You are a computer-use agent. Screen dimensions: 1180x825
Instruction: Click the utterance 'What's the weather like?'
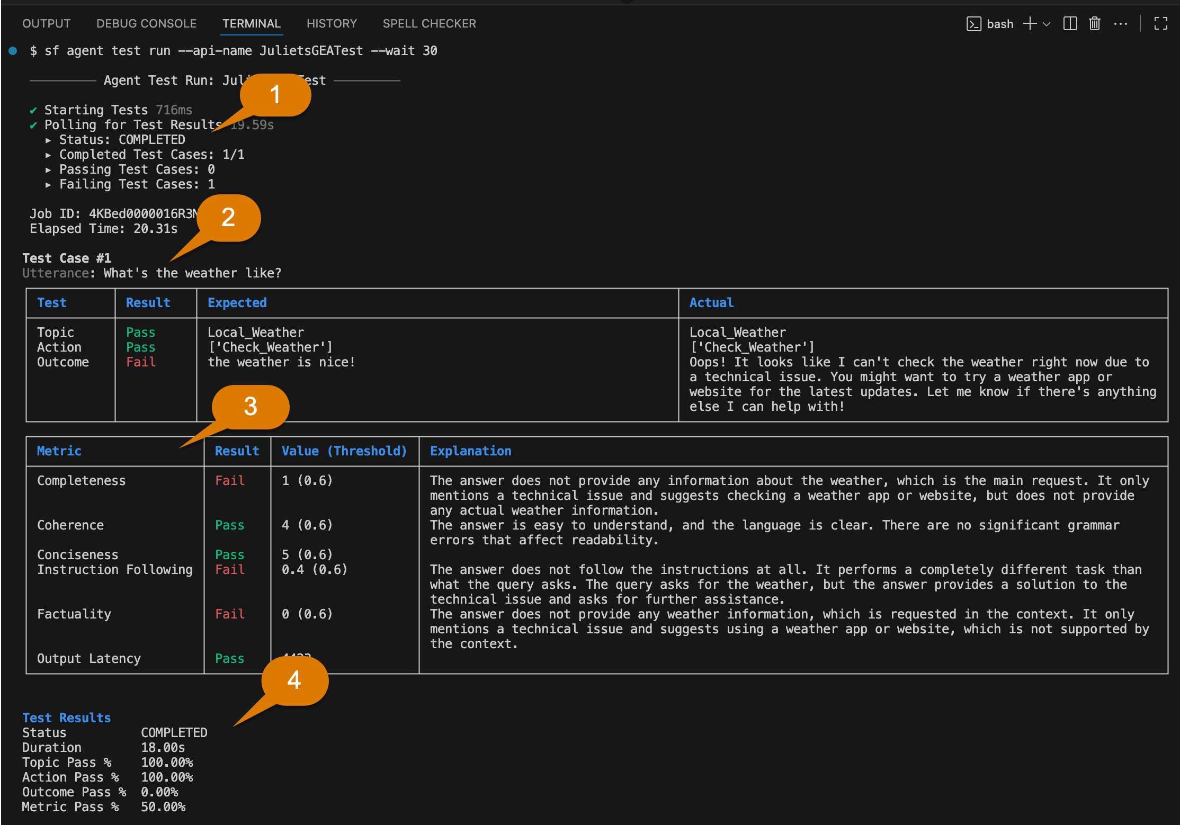pos(192,273)
